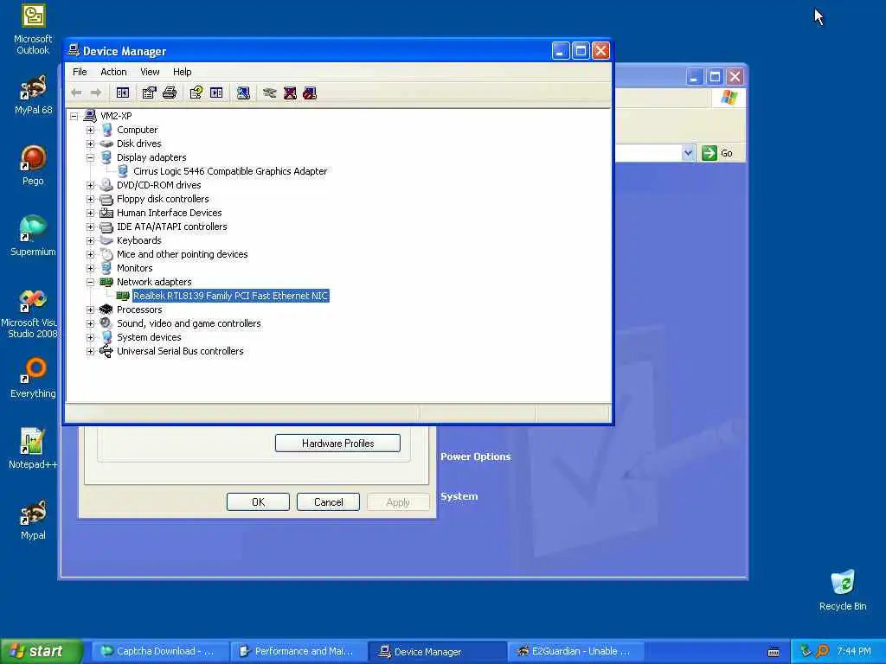The width and height of the screenshot is (886, 664).
Task: Switch to E2Guardian taskbar item
Action: pyautogui.click(x=575, y=652)
